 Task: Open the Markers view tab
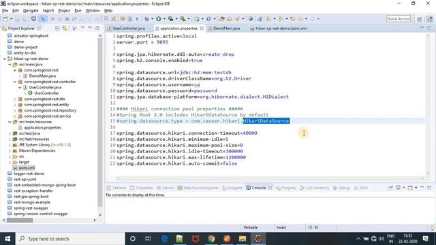(x=116, y=188)
